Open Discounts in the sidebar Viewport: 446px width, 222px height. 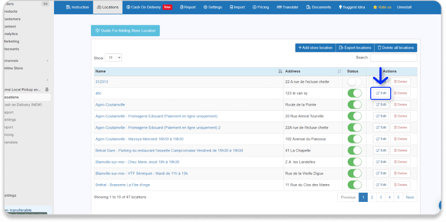pyautogui.click(x=11, y=49)
